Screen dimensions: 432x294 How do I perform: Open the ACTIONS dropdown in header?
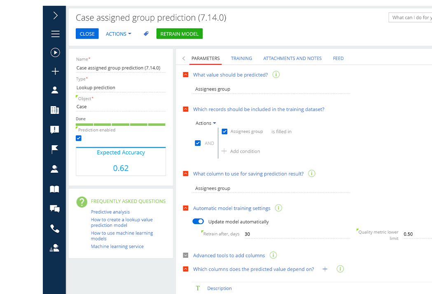click(118, 34)
